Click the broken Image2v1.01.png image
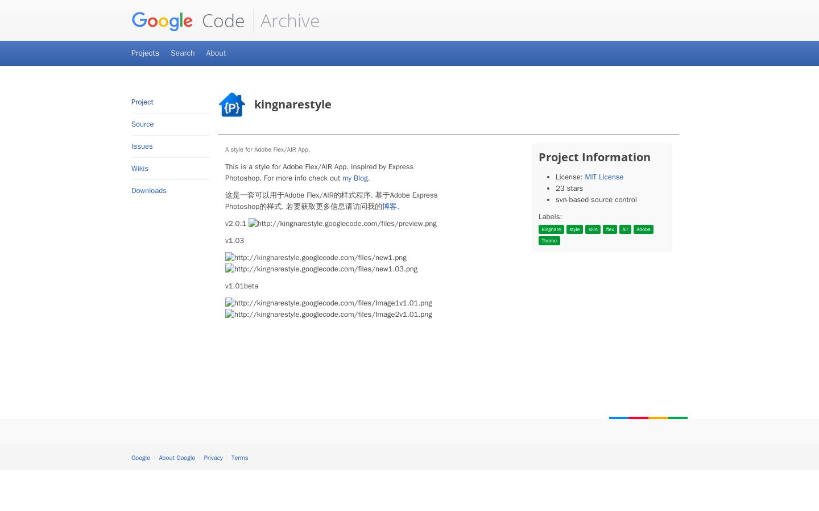Viewport: 819px width, 511px height. coord(329,315)
